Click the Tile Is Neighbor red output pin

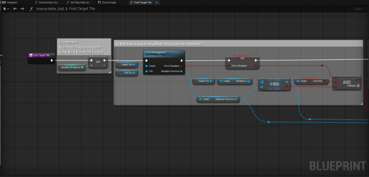coord(181,66)
